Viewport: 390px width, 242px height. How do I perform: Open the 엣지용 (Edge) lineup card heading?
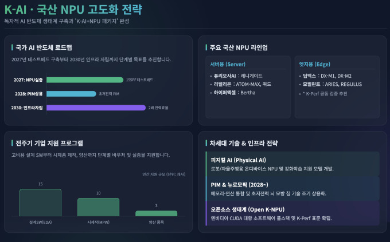coord(315,64)
